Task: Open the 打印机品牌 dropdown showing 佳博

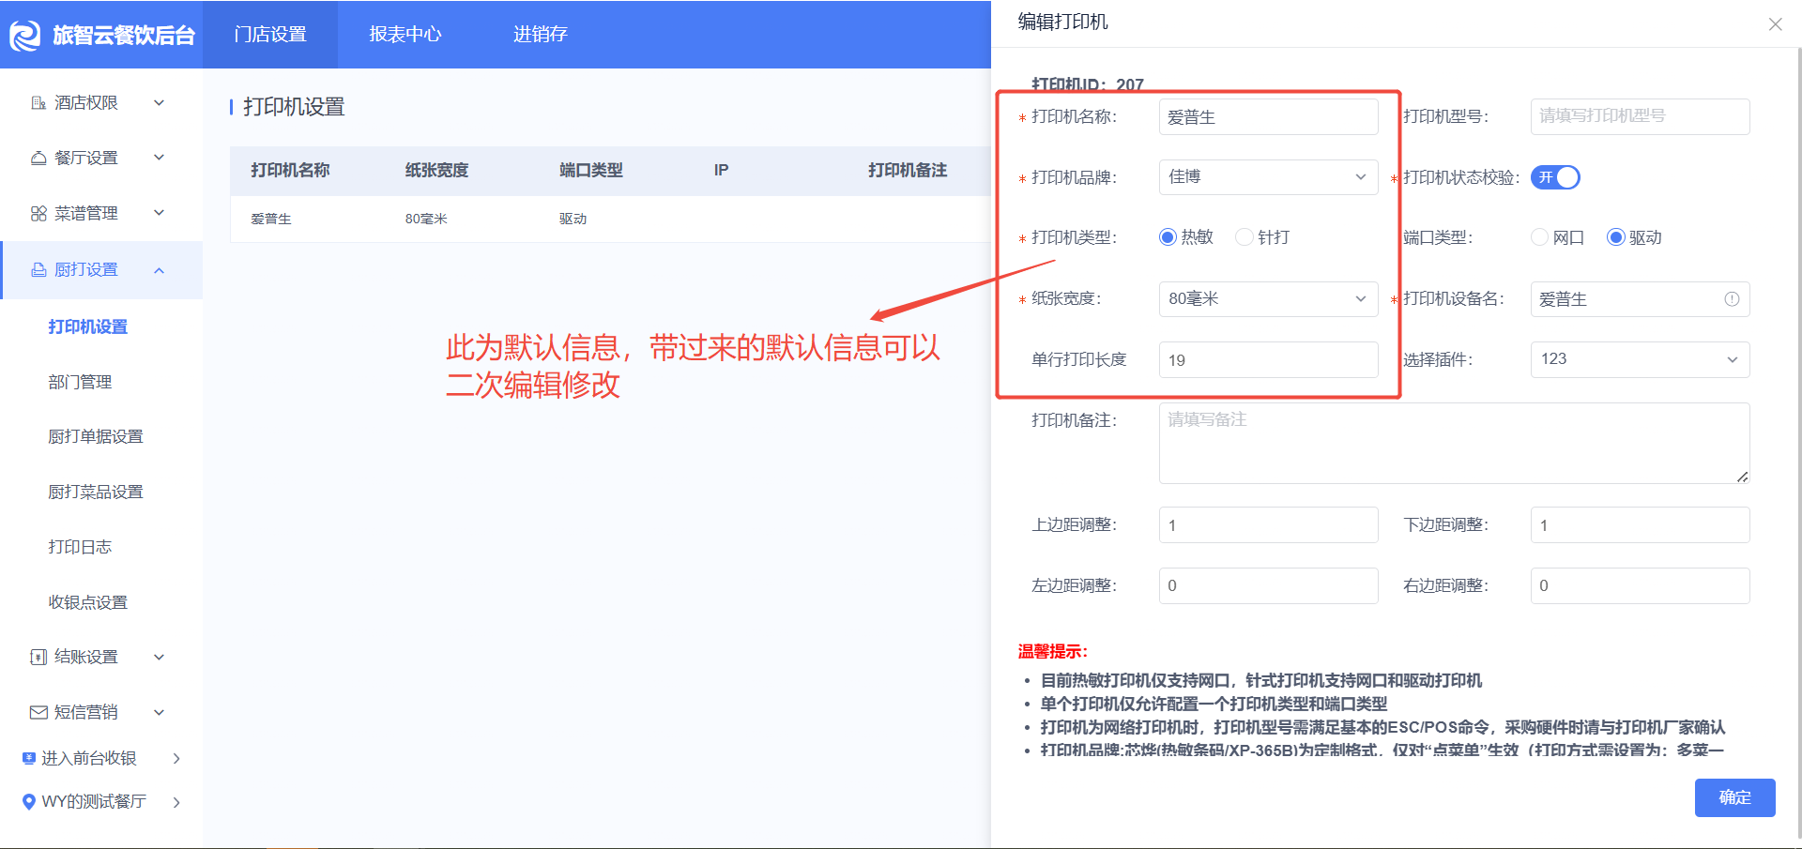Action: [1268, 177]
